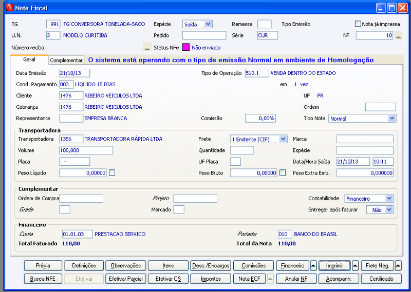The image size is (411, 292).
Task: Click the ellipsis button next to Número recibo
Action: (x=147, y=47)
